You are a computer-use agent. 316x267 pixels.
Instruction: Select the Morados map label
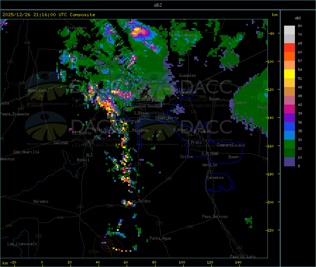click(41, 201)
